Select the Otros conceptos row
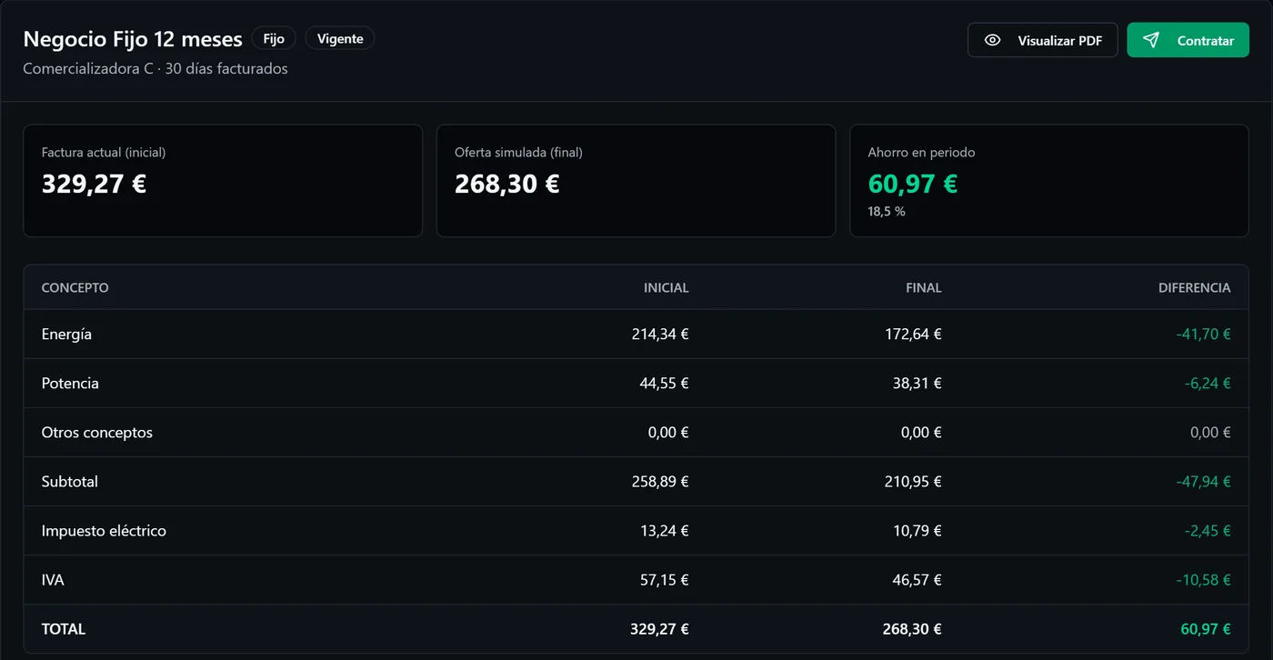 click(x=636, y=433)
